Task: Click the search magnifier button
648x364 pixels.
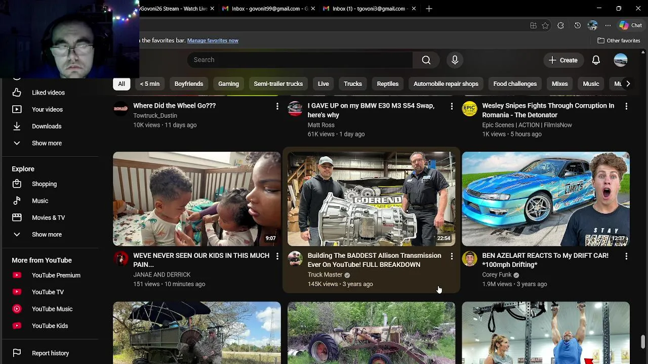Action: click(426, 60)
